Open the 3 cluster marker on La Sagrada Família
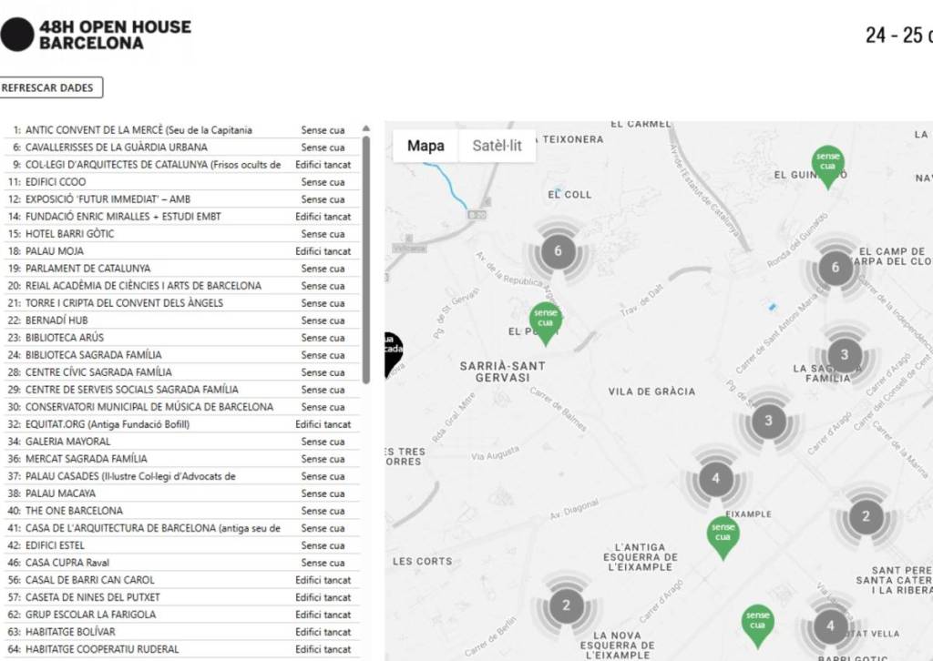The image size is (933, 661). [845, 355]
